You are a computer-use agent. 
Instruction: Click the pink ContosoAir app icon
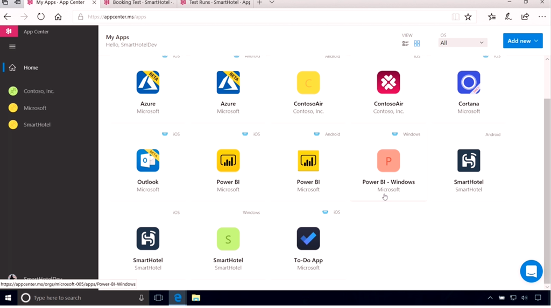[x=388, y=83]
